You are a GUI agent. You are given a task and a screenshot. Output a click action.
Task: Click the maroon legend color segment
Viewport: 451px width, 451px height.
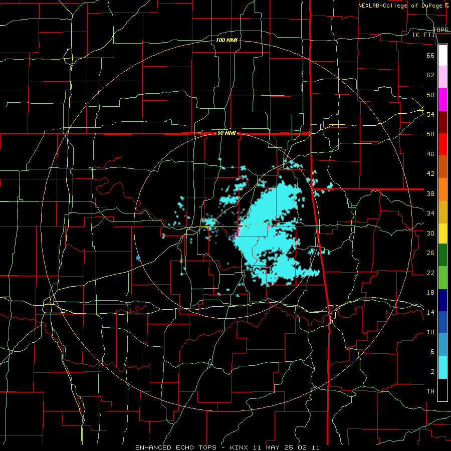click(x=442, y=122)
